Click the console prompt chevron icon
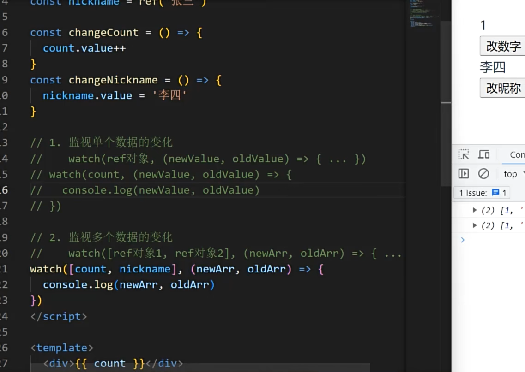 tap(463, 240)
